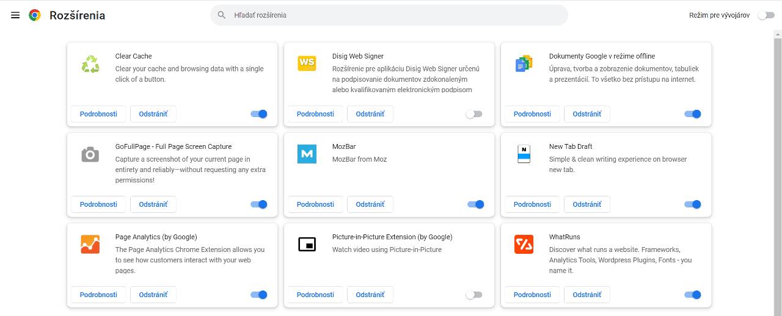Disable Page Analytics extension toggle
The height and width of the screenshot is (316, 782).
tap(259, 295)
